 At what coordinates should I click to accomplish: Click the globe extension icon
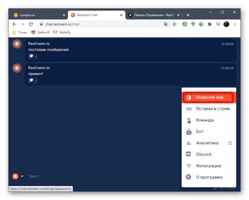pyautogui.click(x=201, y=24)
